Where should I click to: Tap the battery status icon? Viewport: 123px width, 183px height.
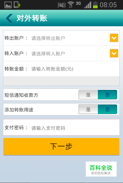click(x=95, y=5)
